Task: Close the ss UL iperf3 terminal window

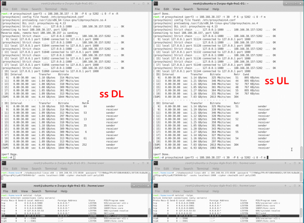Action: 300,3
